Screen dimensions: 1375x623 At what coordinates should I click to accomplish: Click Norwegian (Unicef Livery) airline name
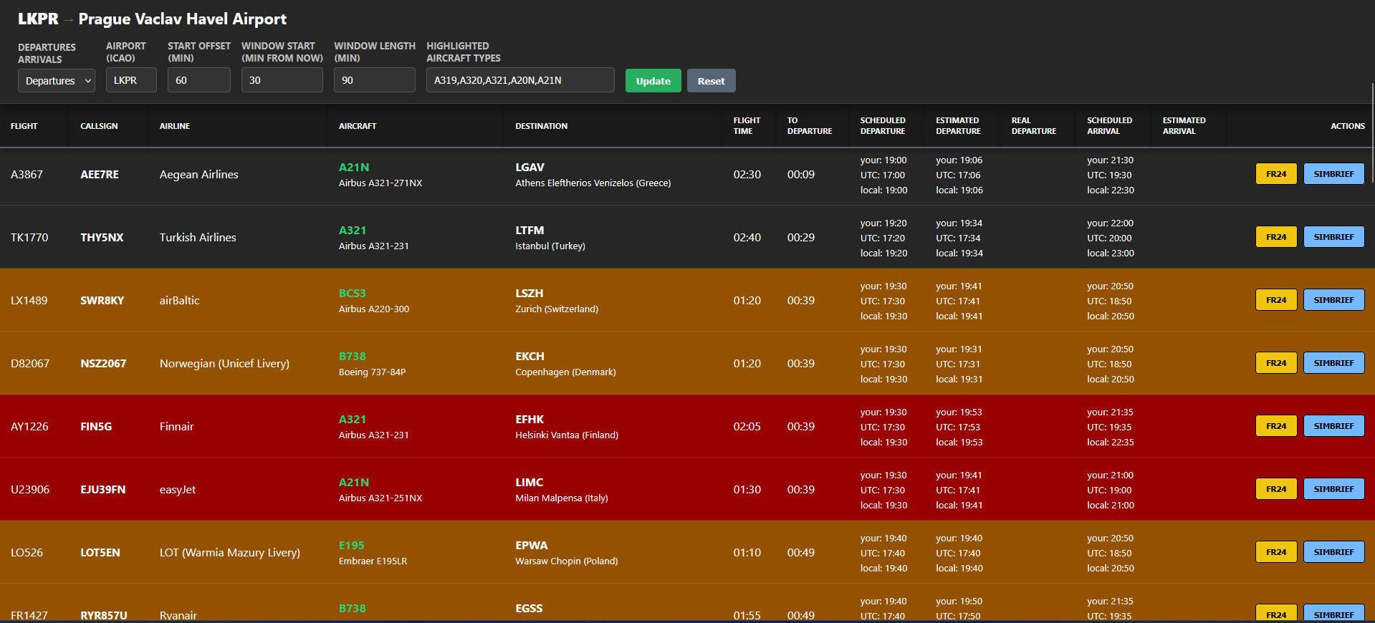[x=224, y=363]
